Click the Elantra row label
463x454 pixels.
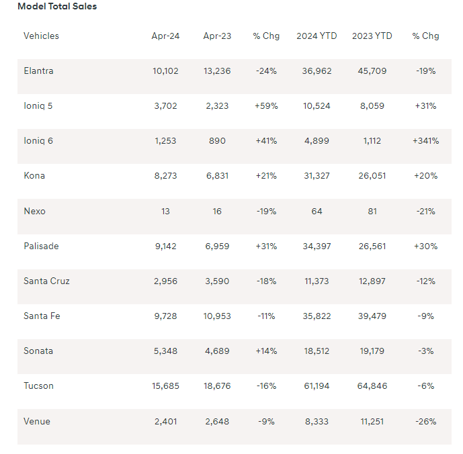coord(38,71)
